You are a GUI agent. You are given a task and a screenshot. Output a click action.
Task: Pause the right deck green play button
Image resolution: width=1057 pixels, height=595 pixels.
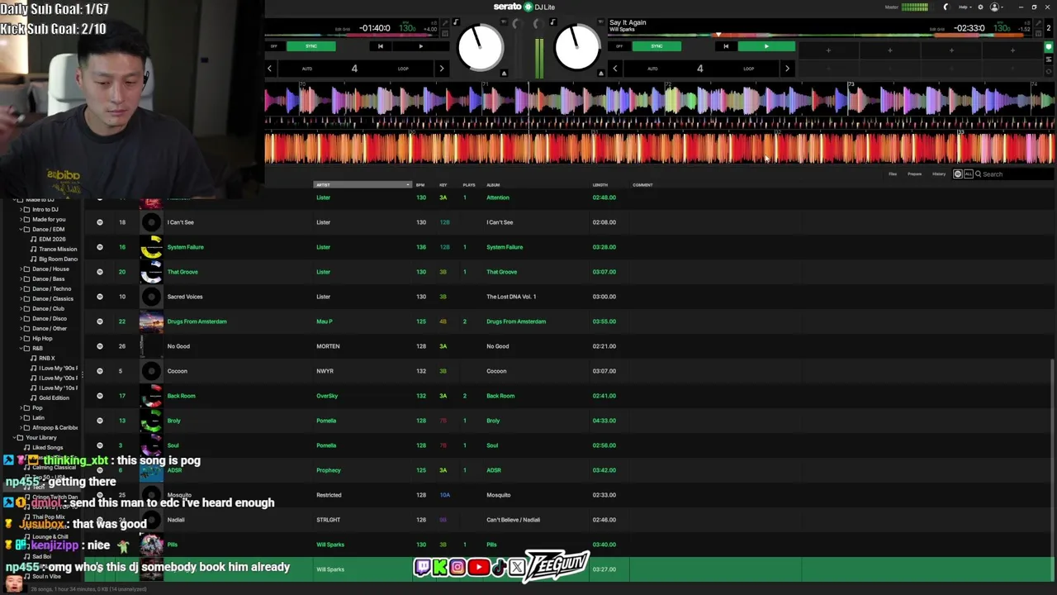(766, 46)
